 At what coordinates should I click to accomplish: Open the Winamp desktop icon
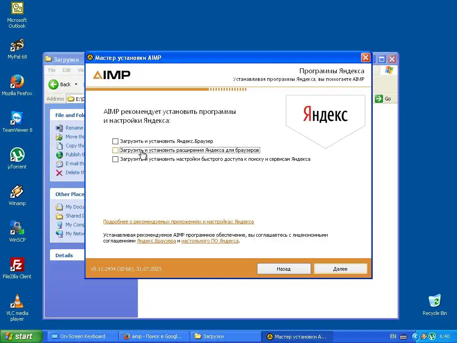[x=17, y=195]
